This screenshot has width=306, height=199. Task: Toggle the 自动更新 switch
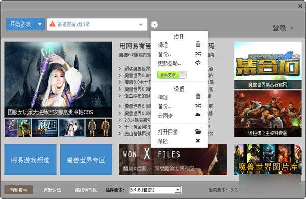pos(172,75)
